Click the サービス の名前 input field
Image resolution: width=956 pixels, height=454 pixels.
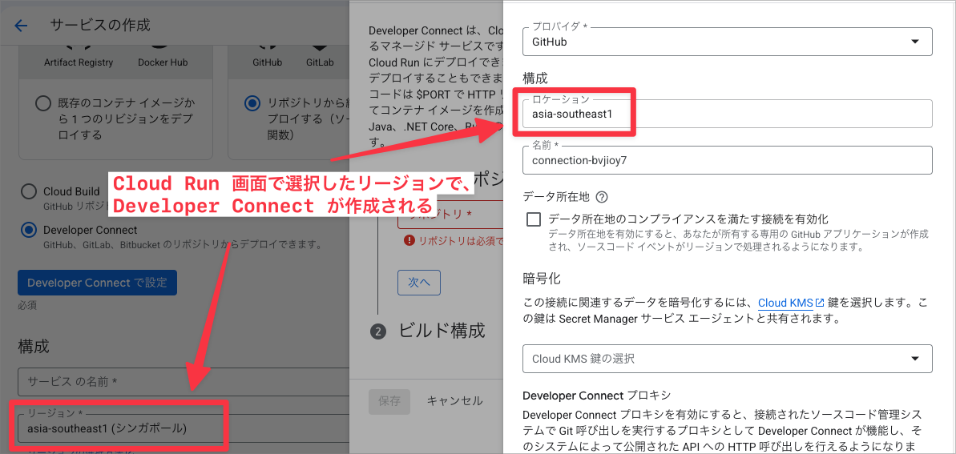click(183, 382)
